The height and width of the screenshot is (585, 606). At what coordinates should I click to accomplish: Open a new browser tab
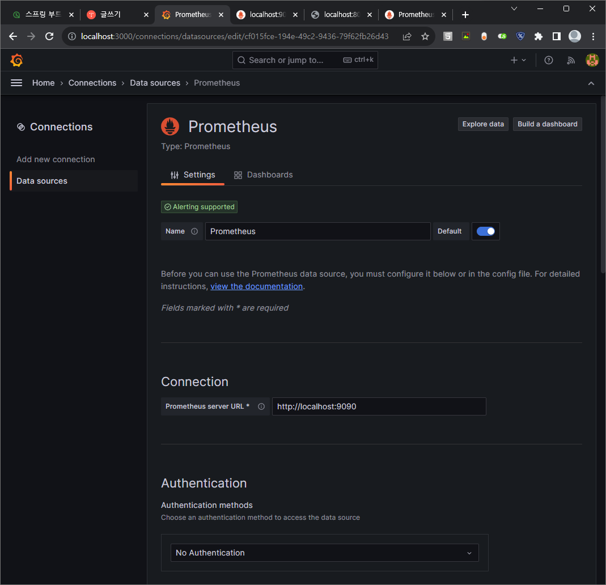coord(465,15)
